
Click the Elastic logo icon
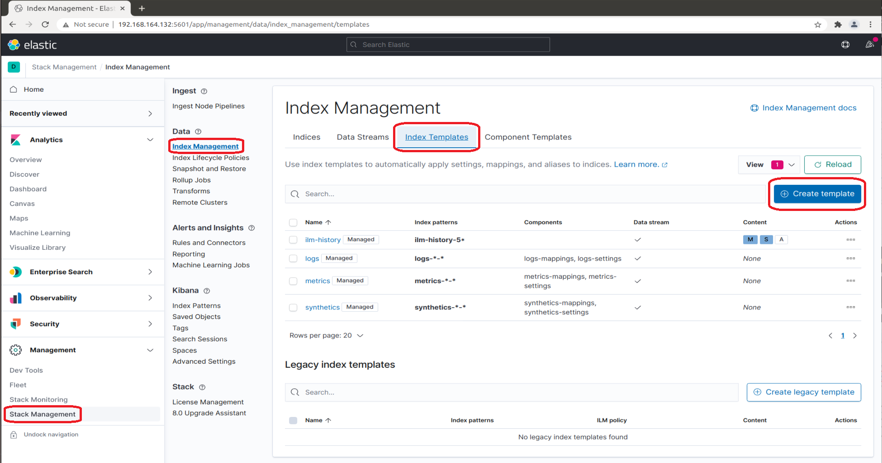point(14,45)
